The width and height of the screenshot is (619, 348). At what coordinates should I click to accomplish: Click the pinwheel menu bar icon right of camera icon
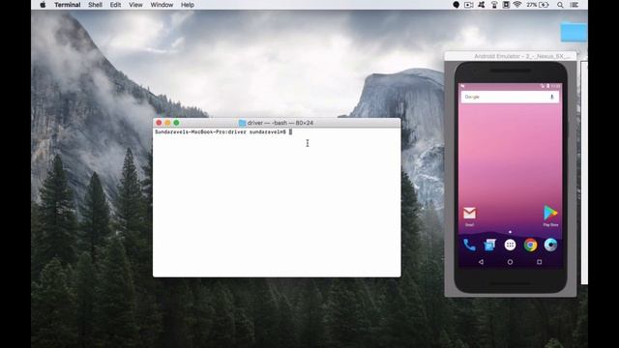coord(482,5)
